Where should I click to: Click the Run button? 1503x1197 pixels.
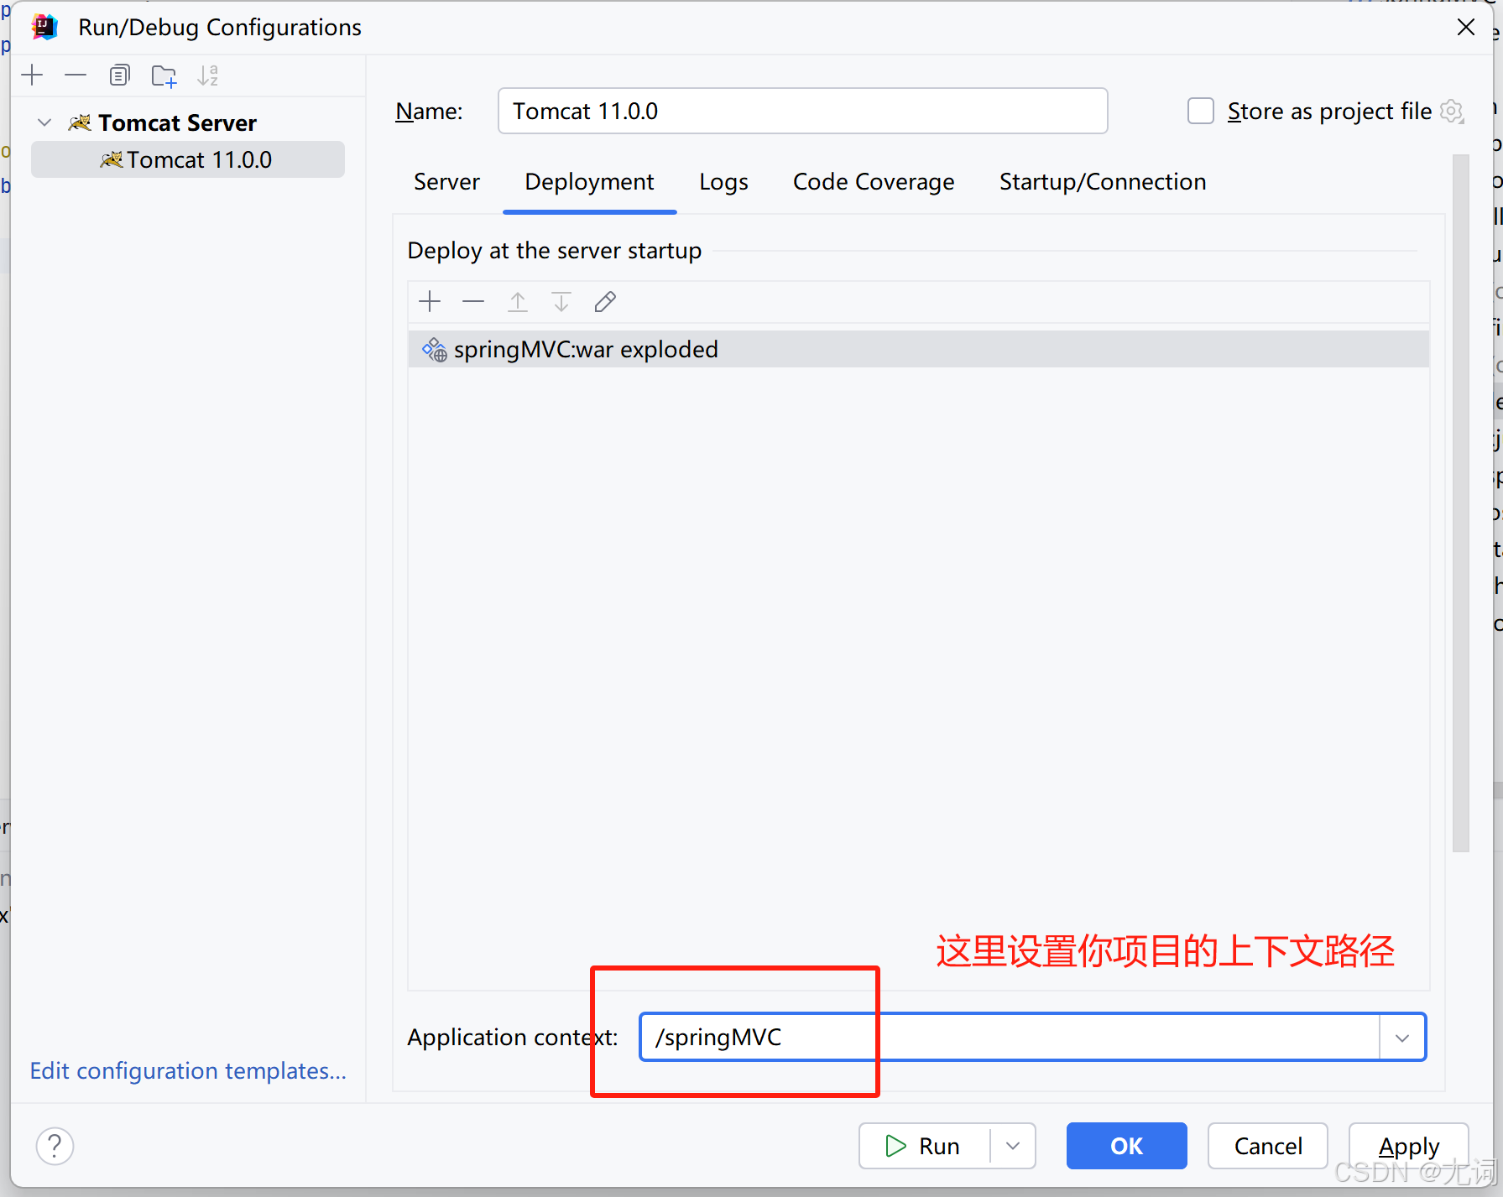click(923, 1146)
